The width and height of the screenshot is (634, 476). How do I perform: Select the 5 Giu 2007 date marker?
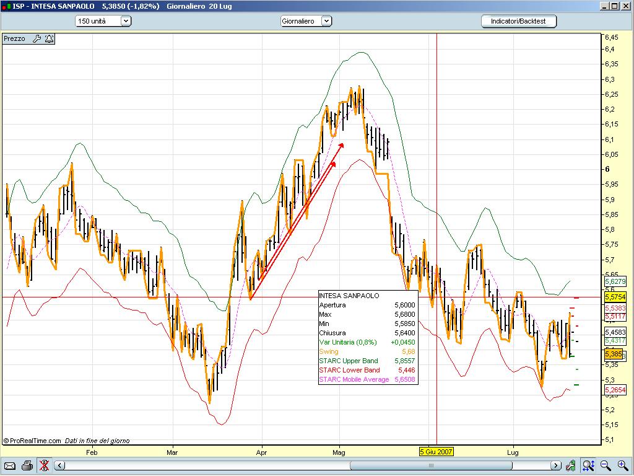pos(436,451)
